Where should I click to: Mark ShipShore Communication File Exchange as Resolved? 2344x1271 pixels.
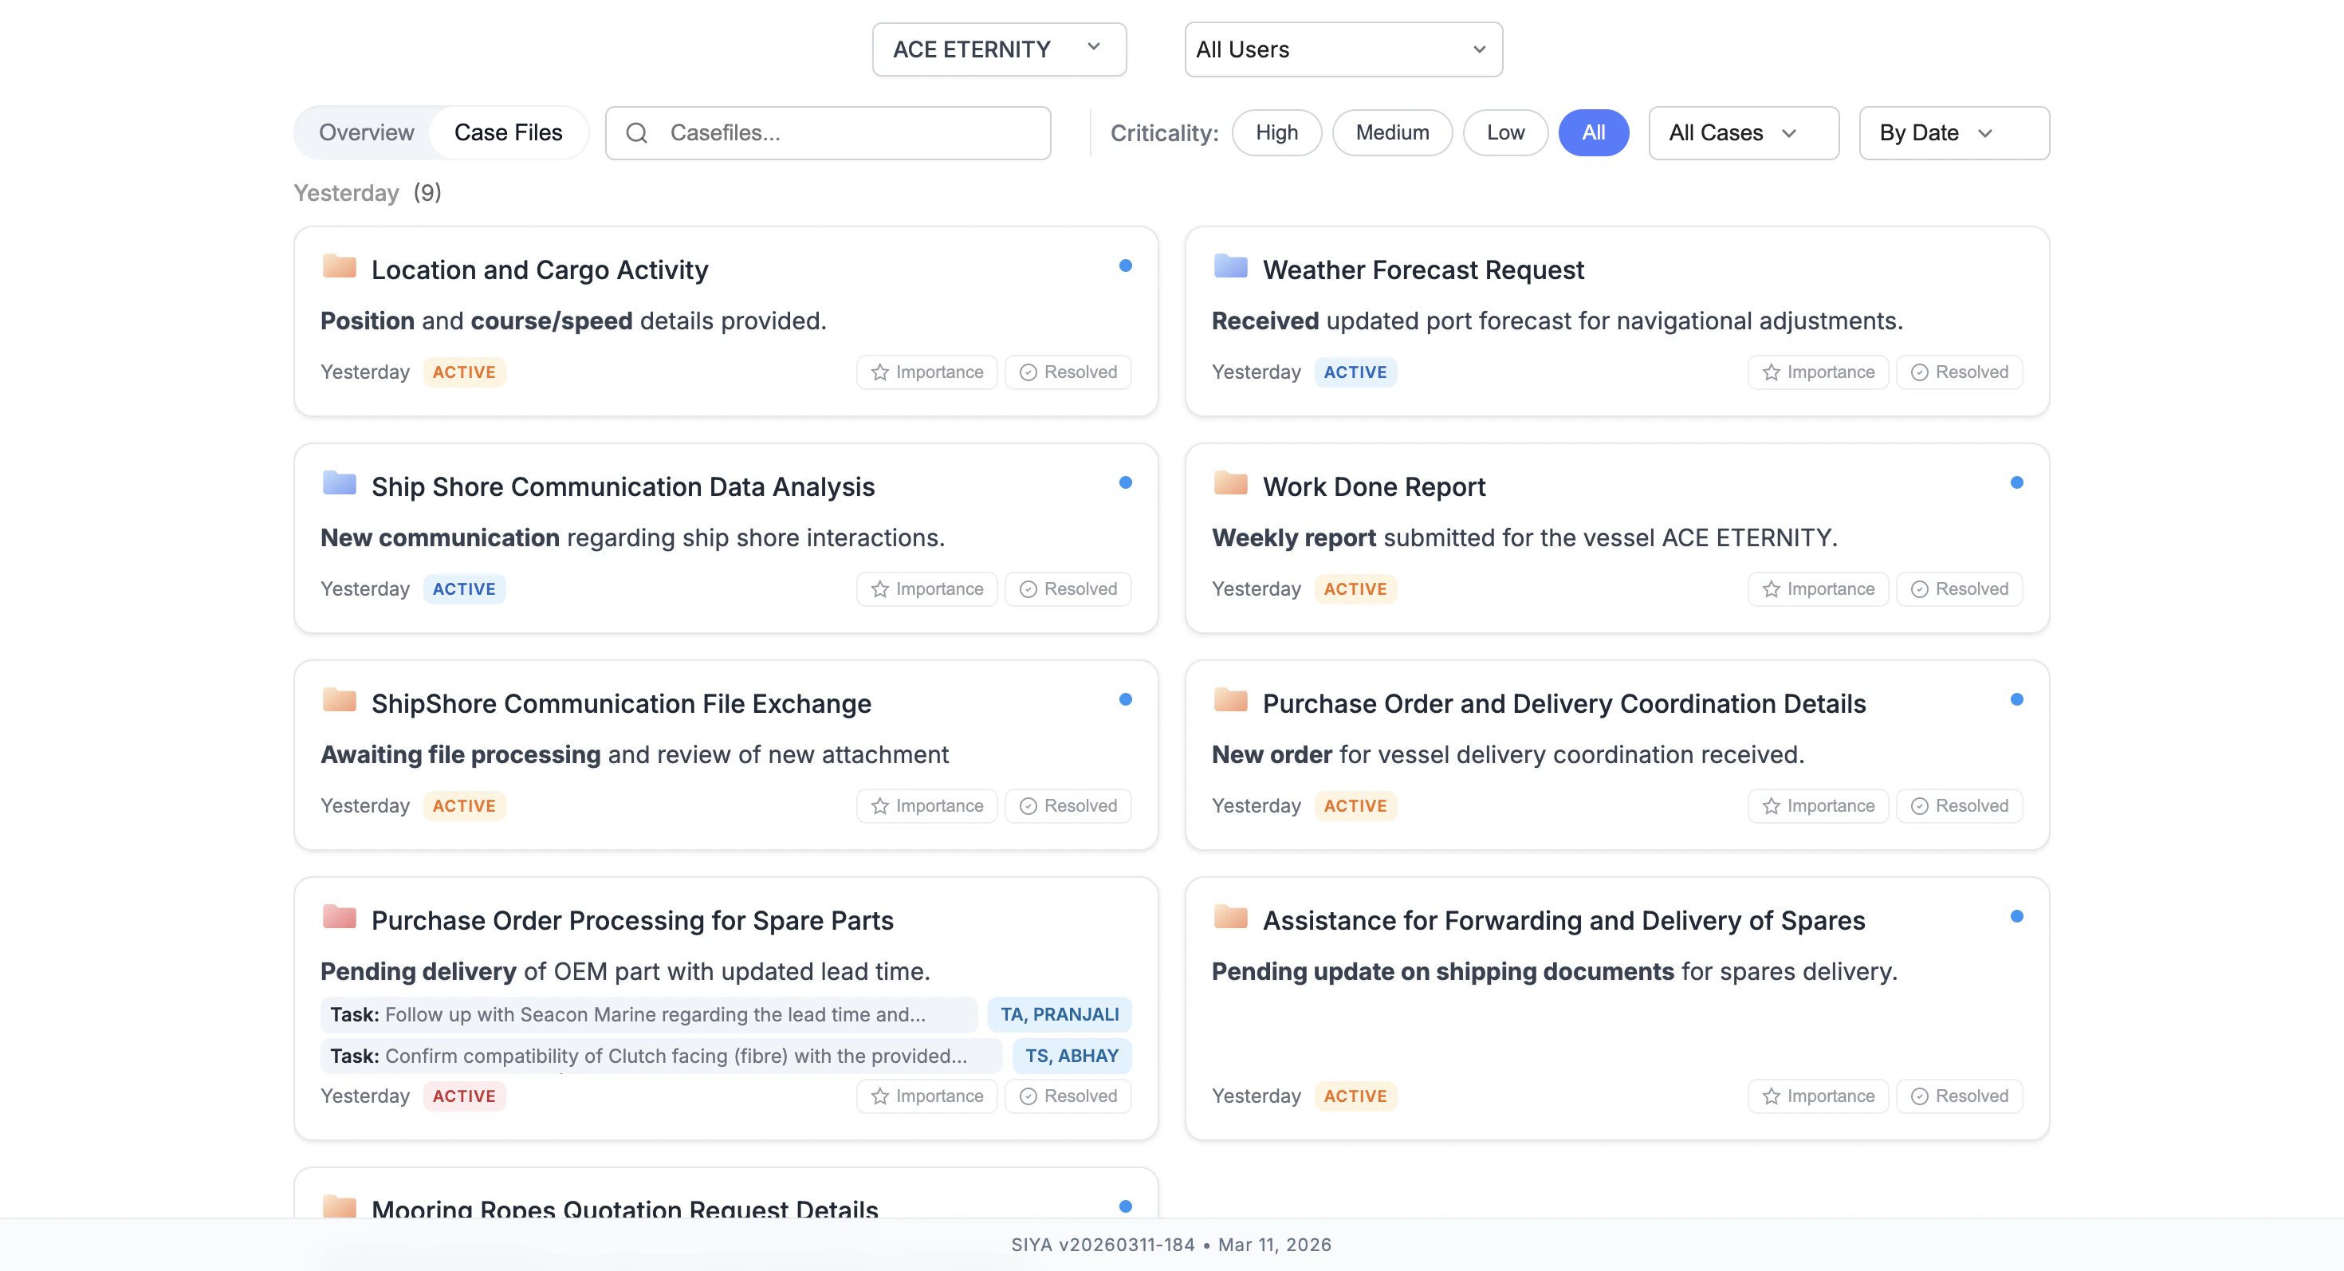click(x=1068, y=805)
